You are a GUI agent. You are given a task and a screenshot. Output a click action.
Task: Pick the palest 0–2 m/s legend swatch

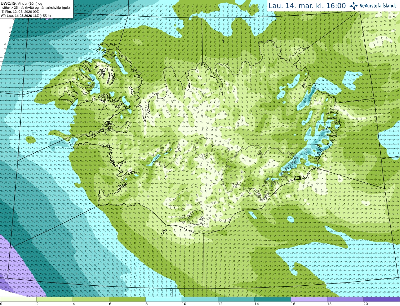coord(18,299)
